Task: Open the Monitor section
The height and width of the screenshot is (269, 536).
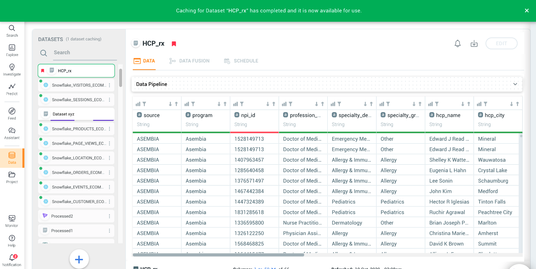Action: [12, 221]
